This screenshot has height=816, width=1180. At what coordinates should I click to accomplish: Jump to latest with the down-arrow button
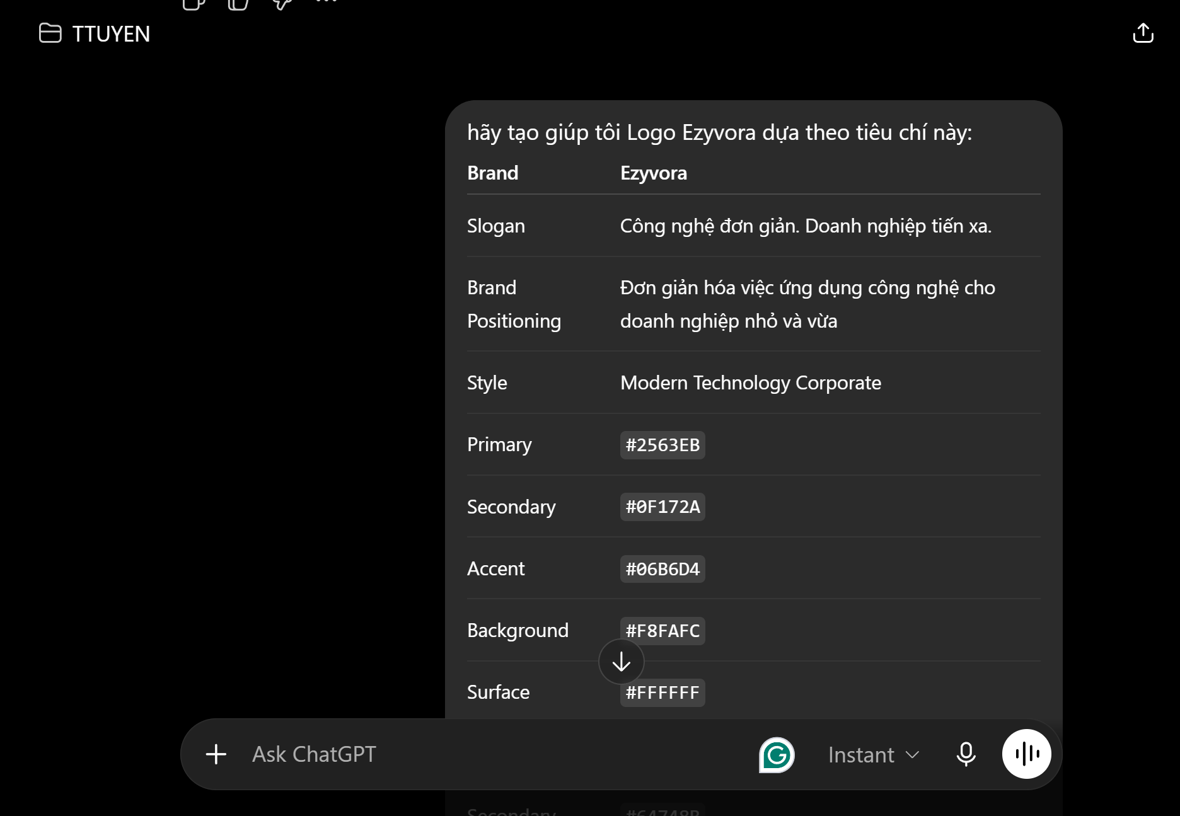622,662
